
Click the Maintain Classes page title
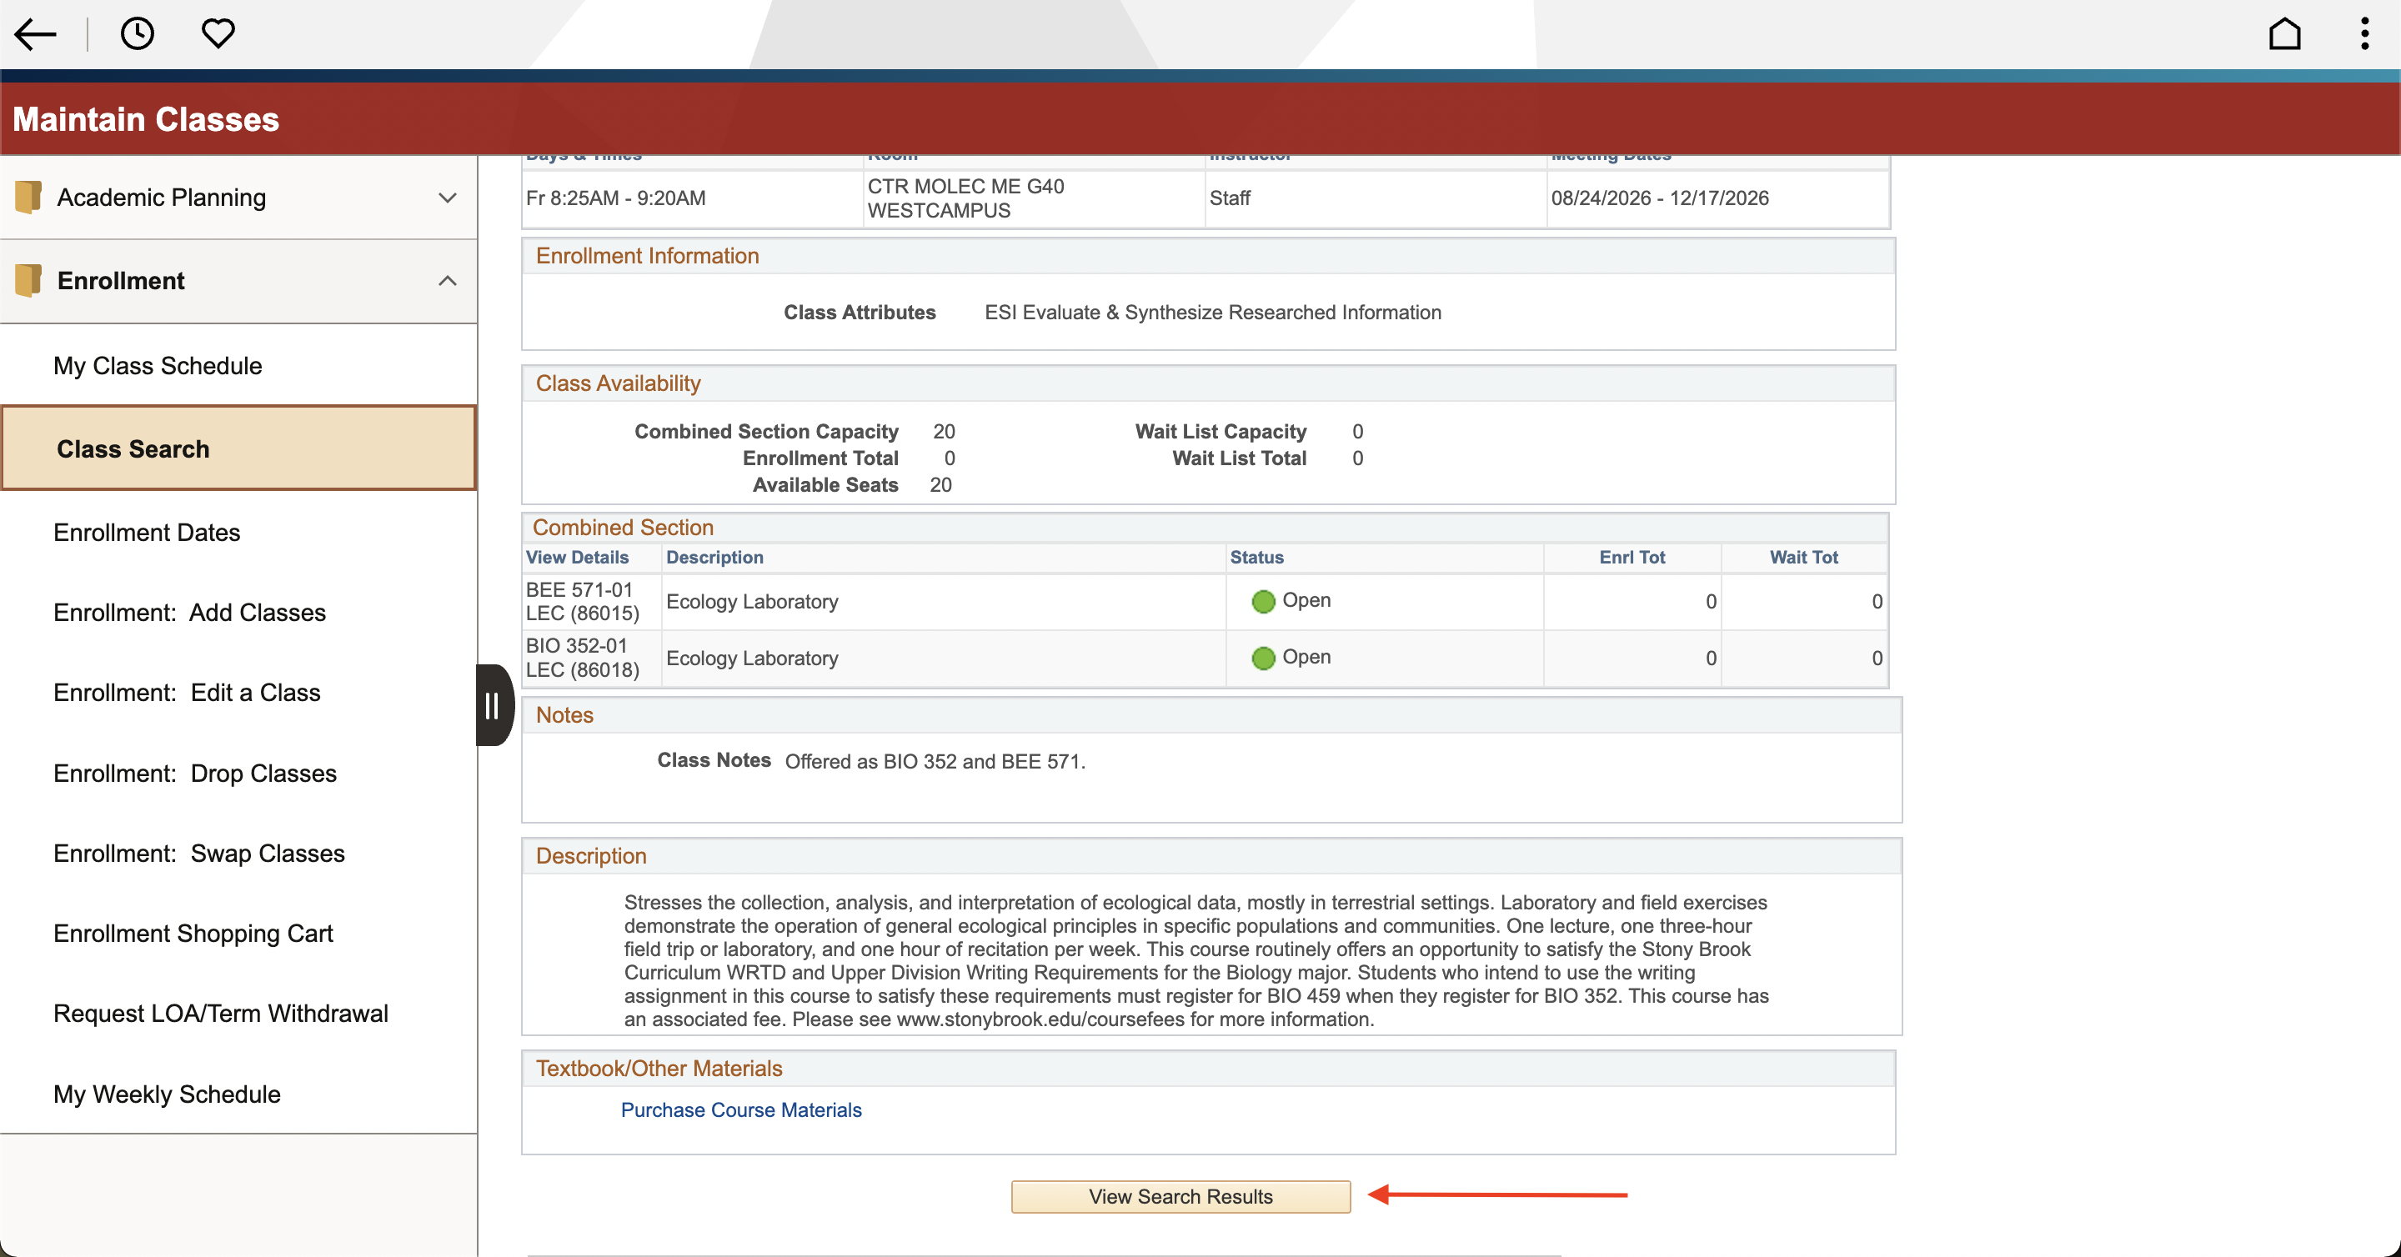(x=147, y=119)
